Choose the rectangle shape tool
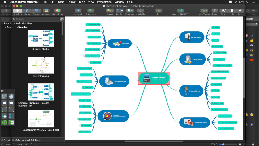 click(x=4, y=103)
